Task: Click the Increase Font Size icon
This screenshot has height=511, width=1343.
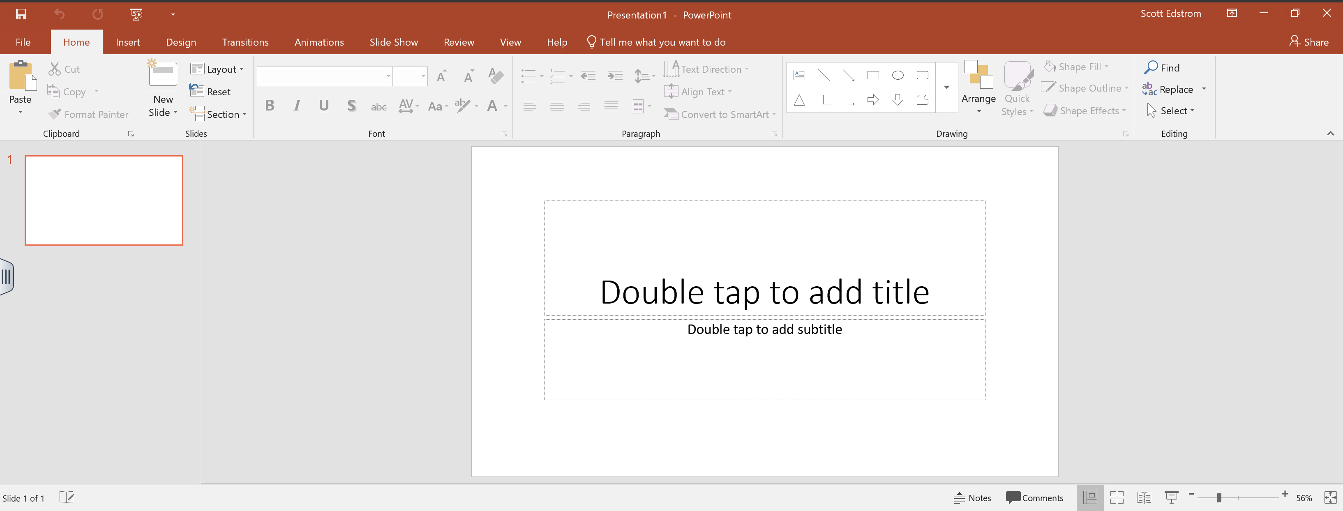Action: pyautogui.click(x=442, y=76)
